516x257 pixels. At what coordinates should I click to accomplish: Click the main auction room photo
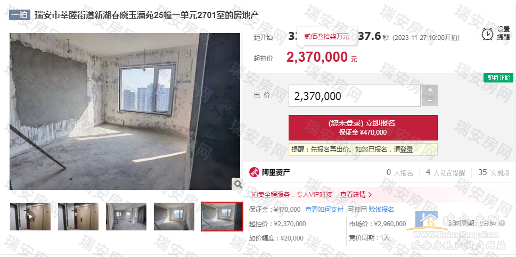(x=125, y=111)
